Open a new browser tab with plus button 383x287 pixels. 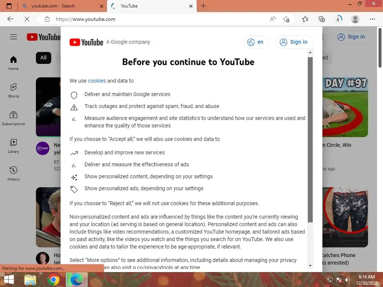[203, 6]
